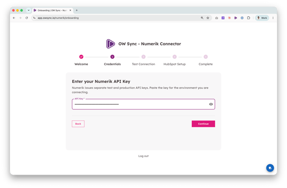Expand the tab search dropdown chevron
287x188 pixels.
pos(29,10)
